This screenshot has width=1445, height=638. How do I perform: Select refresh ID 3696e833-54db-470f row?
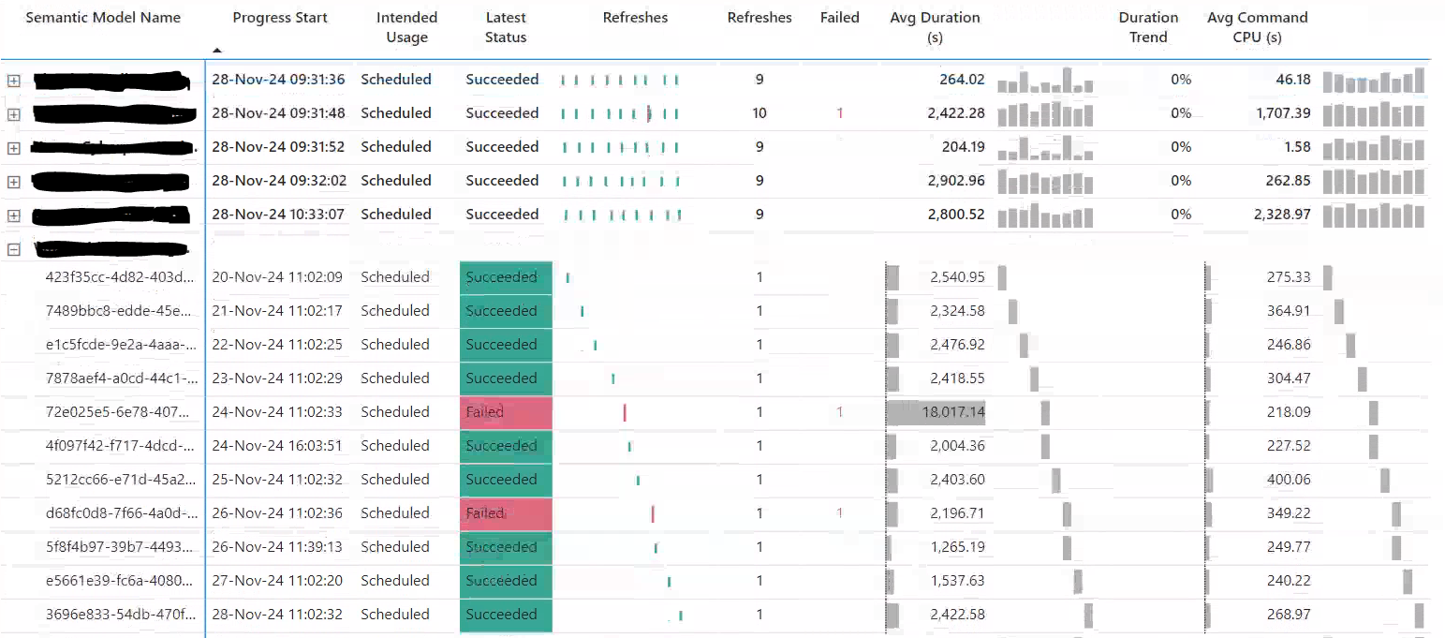pyautogui.click(x=120, y=615)
